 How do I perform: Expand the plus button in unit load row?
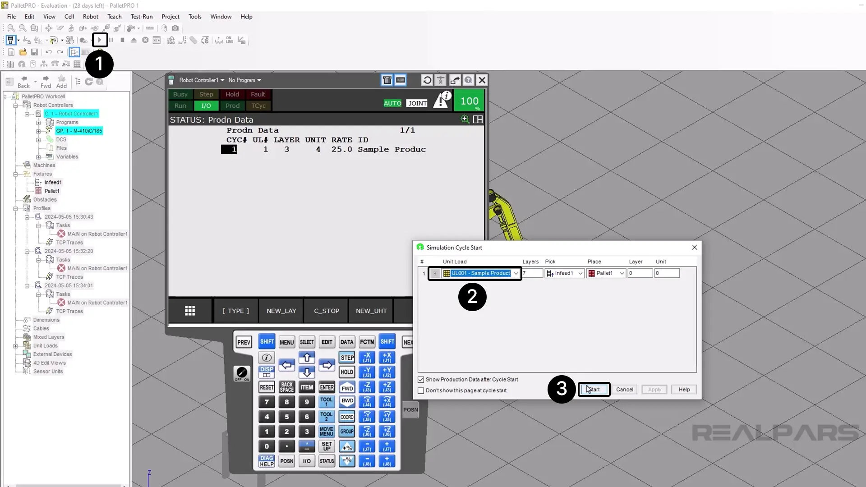tap(435, 273)
